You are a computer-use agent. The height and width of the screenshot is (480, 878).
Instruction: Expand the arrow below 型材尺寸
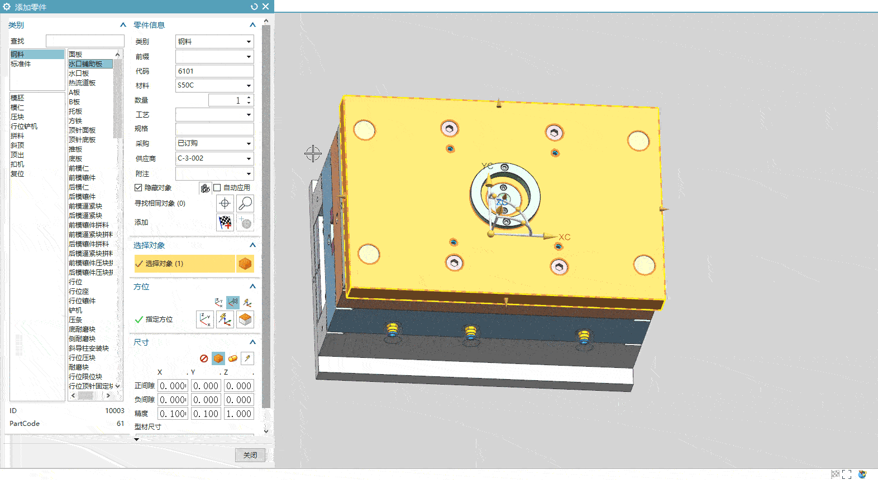click(137, 440)
